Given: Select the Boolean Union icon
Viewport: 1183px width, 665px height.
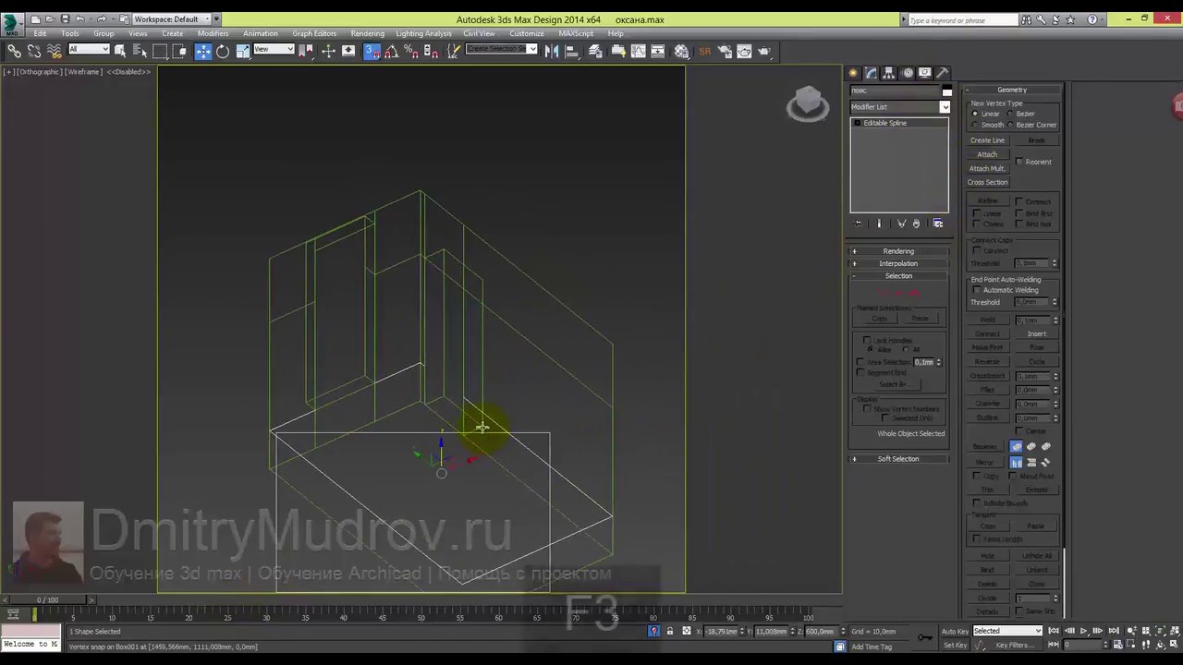Looking at the screenshot, I should coord(1017,447).
